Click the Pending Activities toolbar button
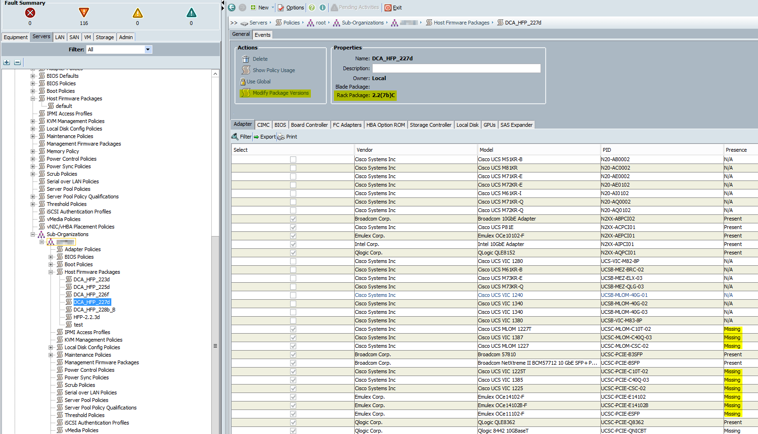 point(355,8)
